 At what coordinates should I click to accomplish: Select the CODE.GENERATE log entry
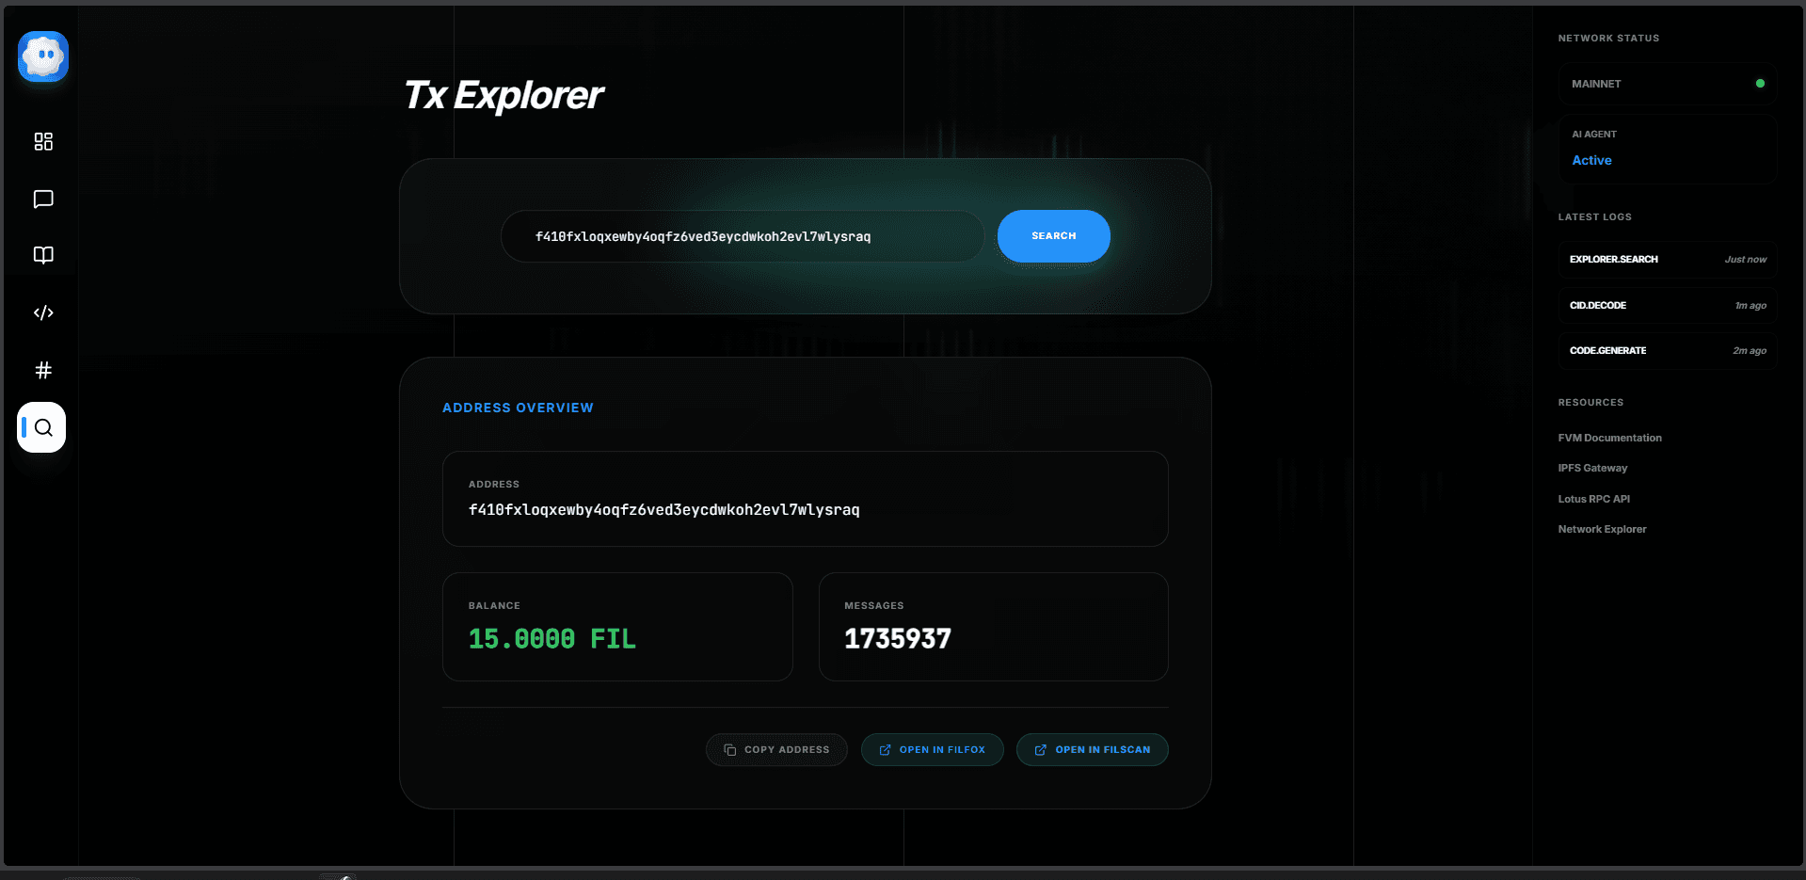coord(1667,350)
